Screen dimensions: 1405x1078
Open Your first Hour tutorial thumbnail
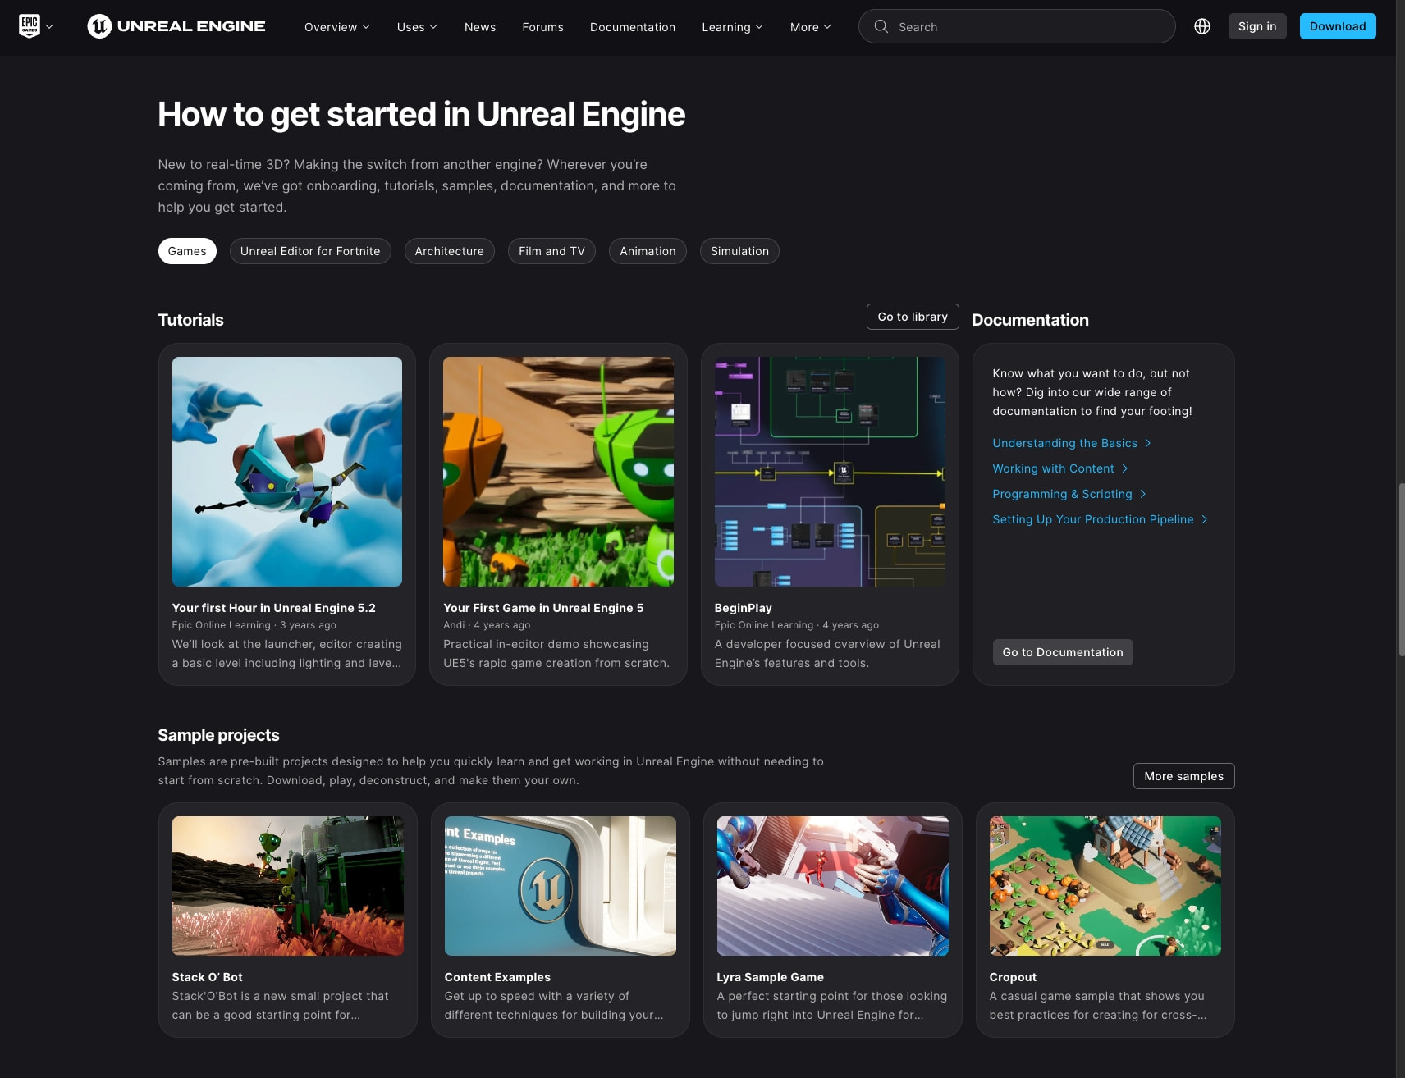(287, 472)
